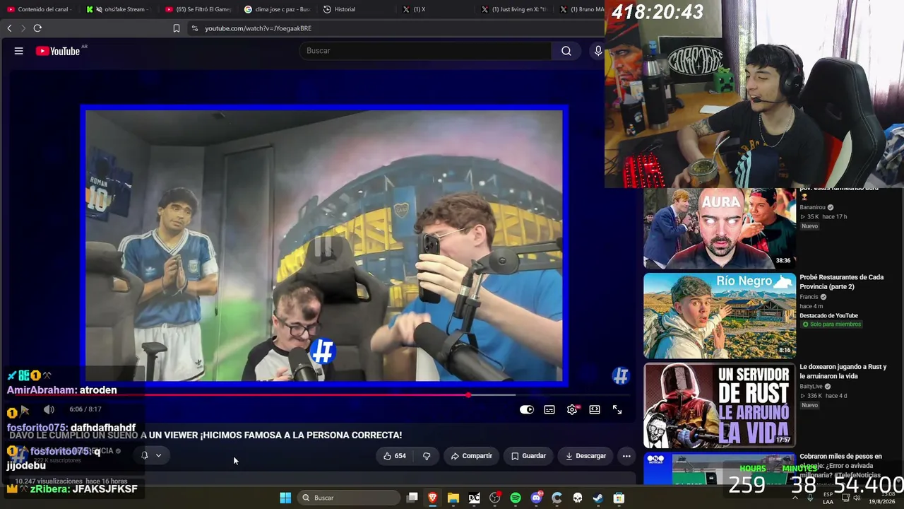Viewport: 904px width, 509px height.
Task: Open the skull icon app in taskbar
Action: pos(578,498)
